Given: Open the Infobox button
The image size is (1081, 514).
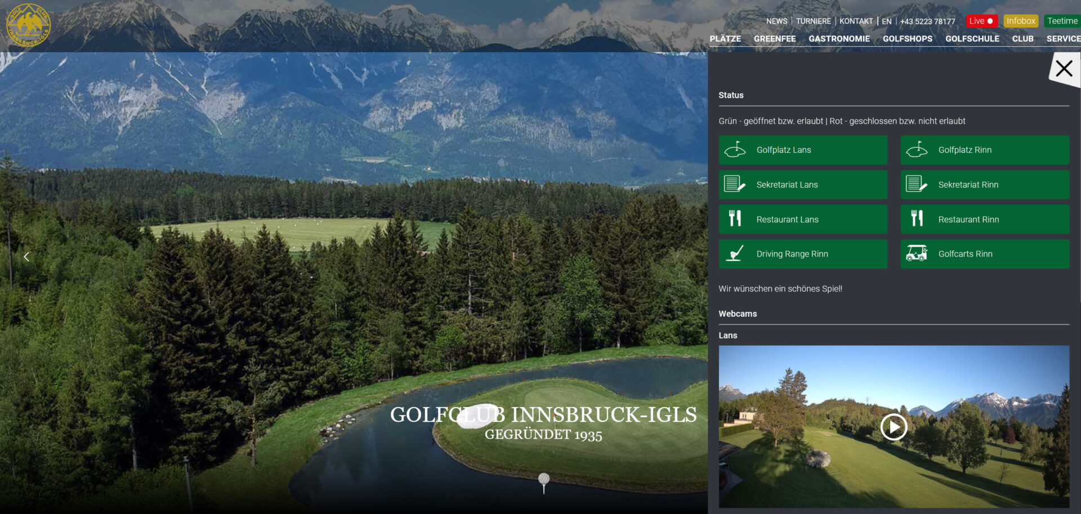Looking at the screenshot, I should click(x=1021, y=21).
